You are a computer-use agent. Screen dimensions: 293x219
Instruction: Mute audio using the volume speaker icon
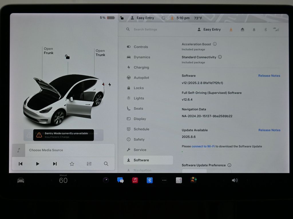click(x=235, y=180)
